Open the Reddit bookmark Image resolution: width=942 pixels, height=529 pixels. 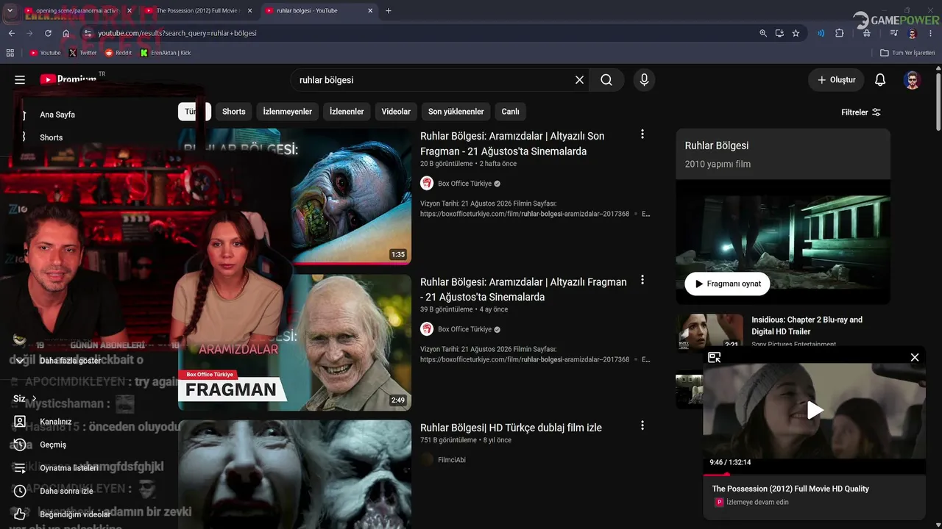[118, 53]
